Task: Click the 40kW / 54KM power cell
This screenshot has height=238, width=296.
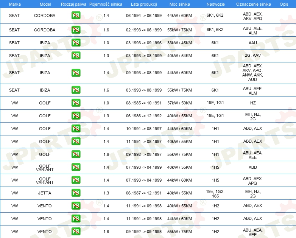Action: click(x=179, y=56)
